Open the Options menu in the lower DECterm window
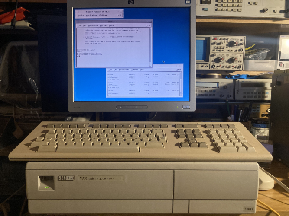The width and height of the screenshot is (289, 216). click(x=134, y=70)
